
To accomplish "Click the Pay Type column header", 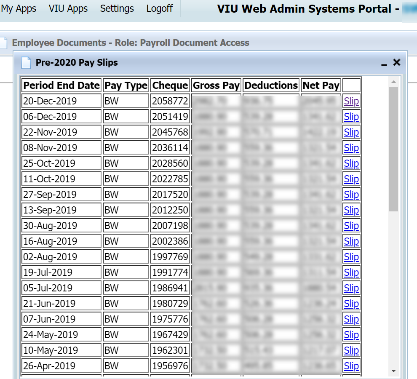I will [x=126, y=85].
